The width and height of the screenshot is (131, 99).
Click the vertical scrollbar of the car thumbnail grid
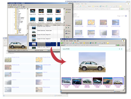pos(64,16)
